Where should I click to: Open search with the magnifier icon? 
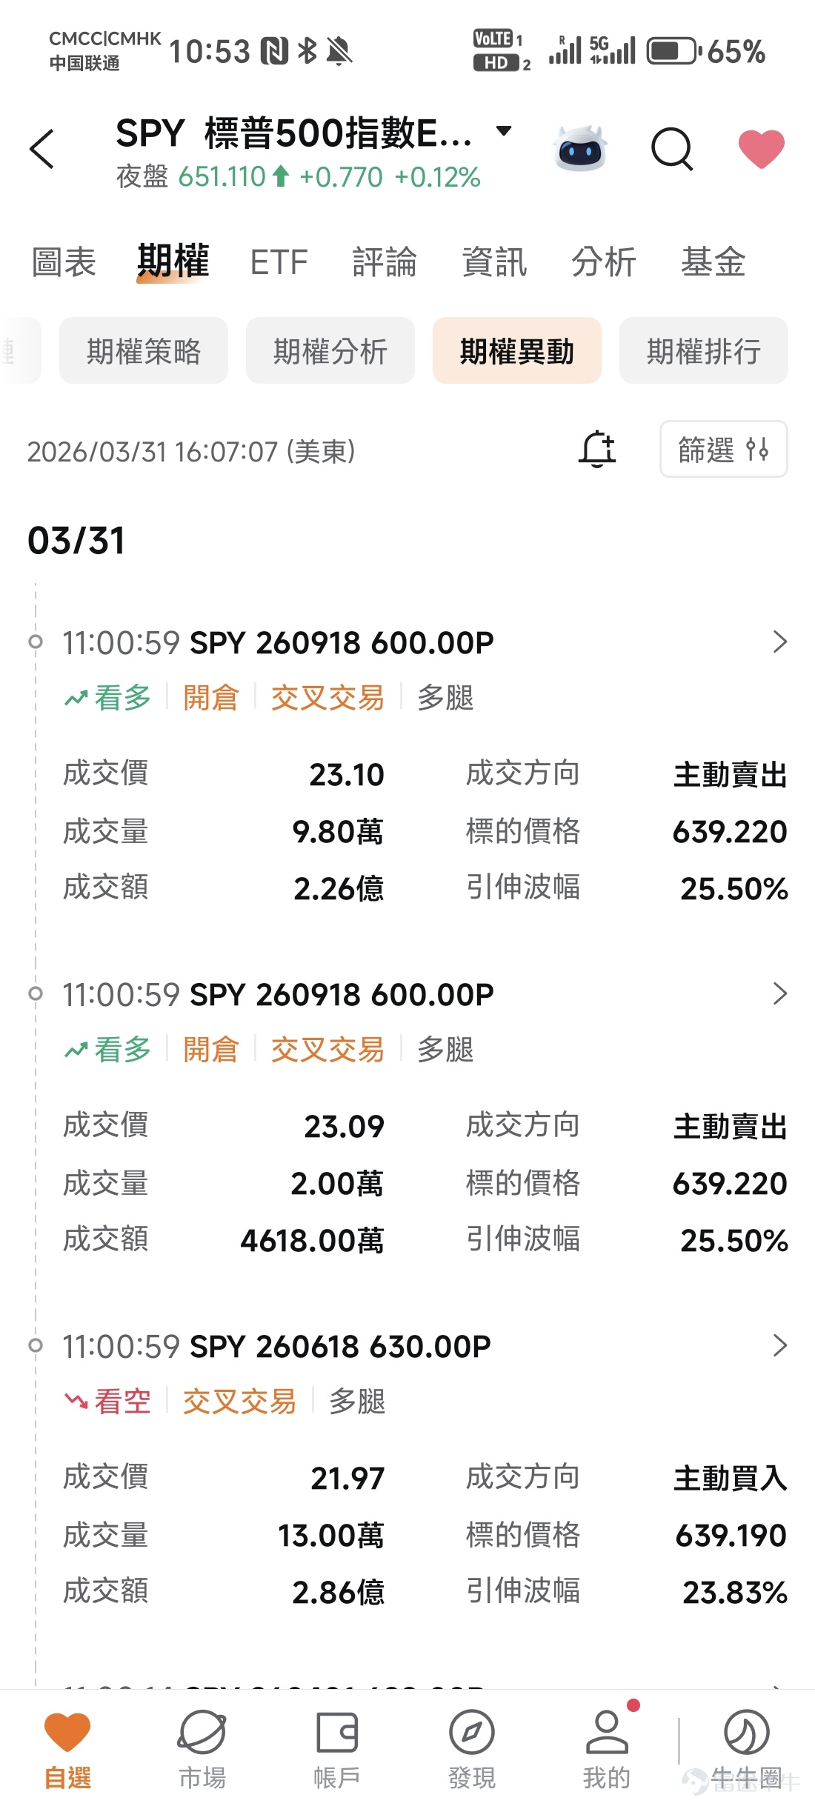coord(672,148)
